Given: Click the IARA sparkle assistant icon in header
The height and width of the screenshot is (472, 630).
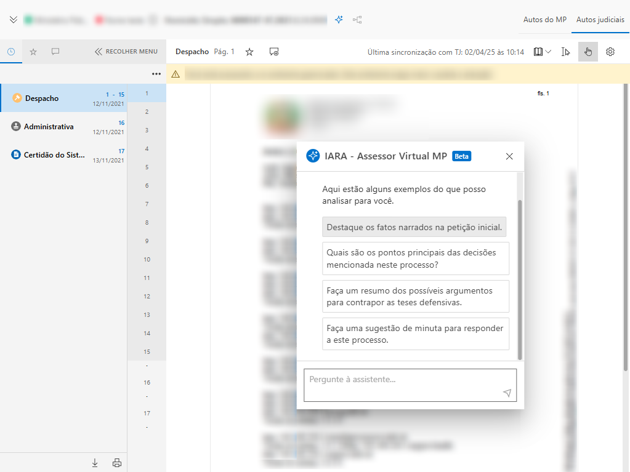Looking at the screenshot, I should [x=339, y=20].
